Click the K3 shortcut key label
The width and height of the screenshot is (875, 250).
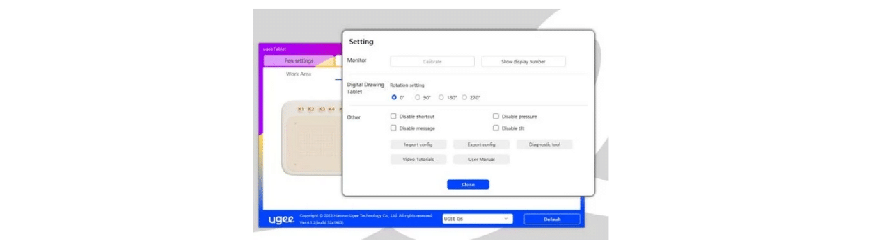coord(322,109)
